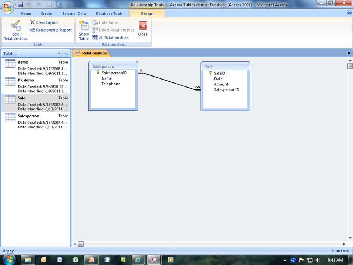Select the Relationships document tab
The height and width of the screenshot is (265, 353).
click(x=91, y=53)
